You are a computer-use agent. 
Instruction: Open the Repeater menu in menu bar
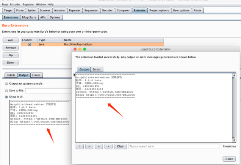28,4
